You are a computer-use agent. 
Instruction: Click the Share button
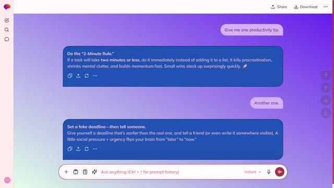279,7
